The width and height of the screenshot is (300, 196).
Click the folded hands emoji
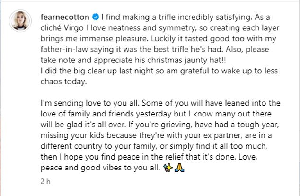coord(179,168)
